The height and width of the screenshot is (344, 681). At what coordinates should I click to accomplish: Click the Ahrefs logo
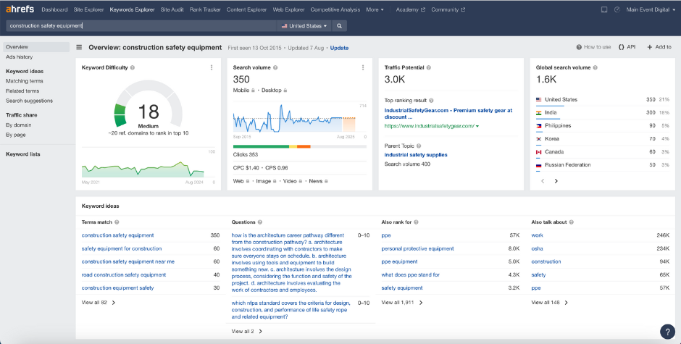click(20, 10)
